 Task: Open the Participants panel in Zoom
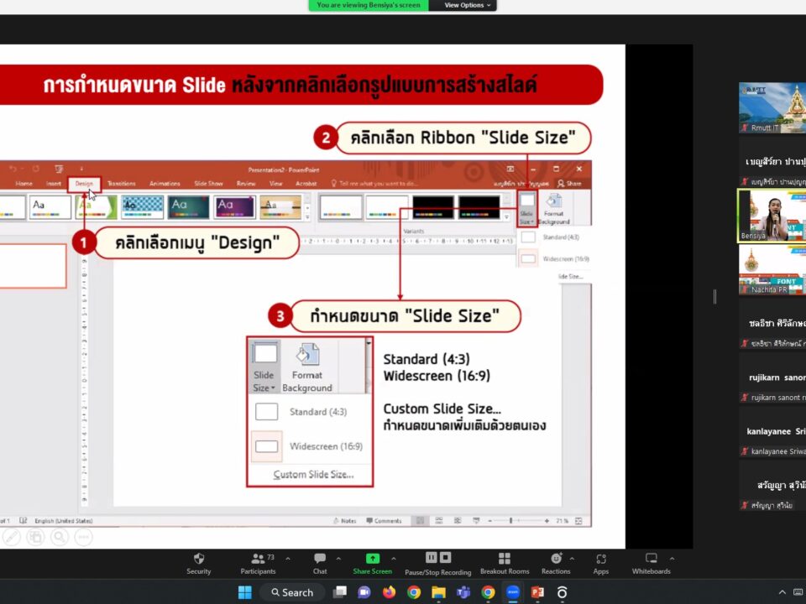[x=258, y=564]
